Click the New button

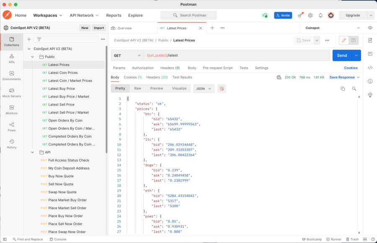[85, 28]
